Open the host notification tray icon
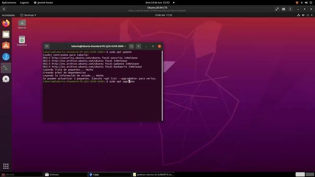The width and height of the screenshot is (315, 177). coord(297,2)
